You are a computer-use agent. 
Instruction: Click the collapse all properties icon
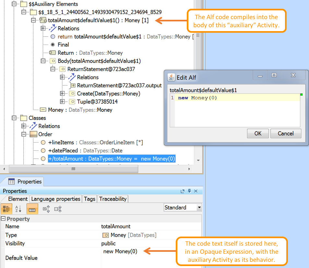click(58, 209)
